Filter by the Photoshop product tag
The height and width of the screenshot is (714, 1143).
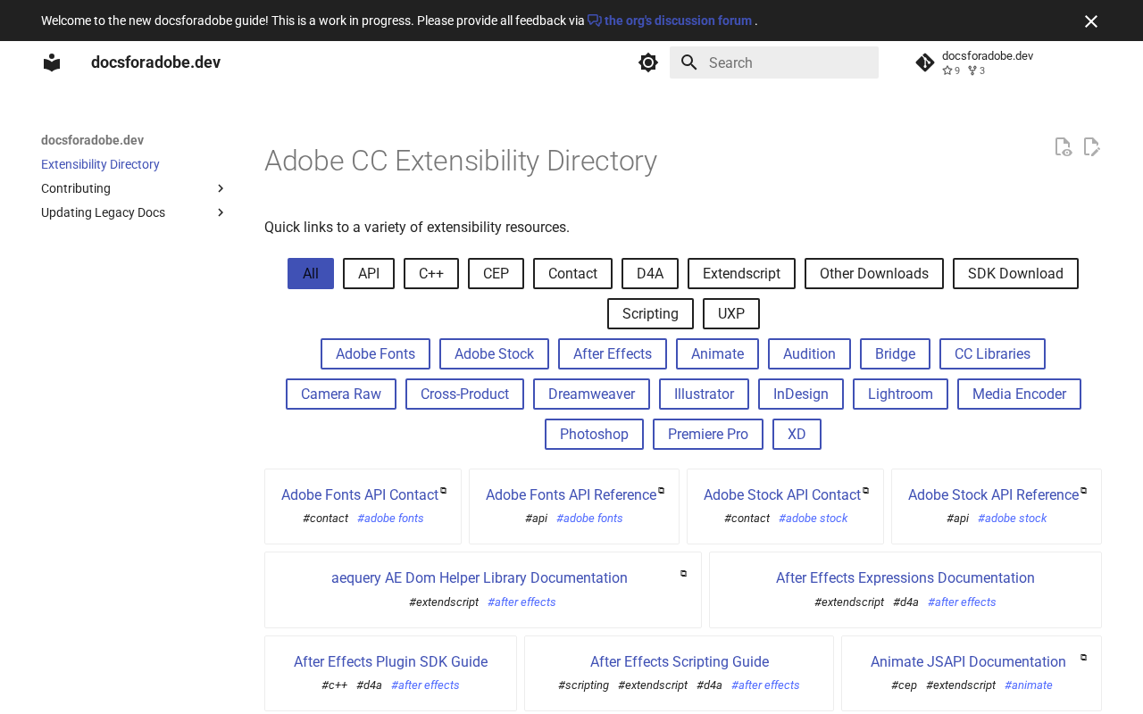(594, 435)
